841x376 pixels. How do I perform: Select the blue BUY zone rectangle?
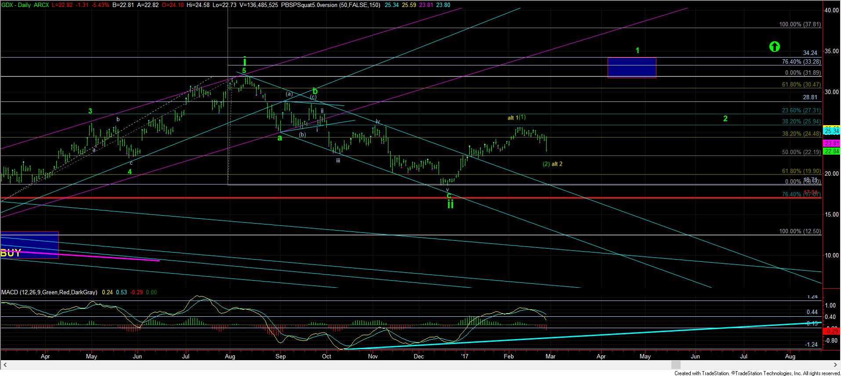[29, 245]
